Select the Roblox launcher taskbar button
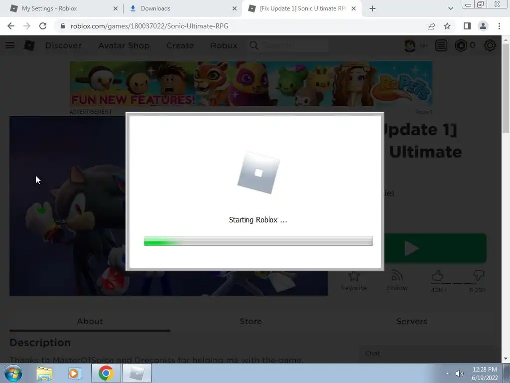Image resolution: width=510 pixels, height=383 pixels. point(136,373)
